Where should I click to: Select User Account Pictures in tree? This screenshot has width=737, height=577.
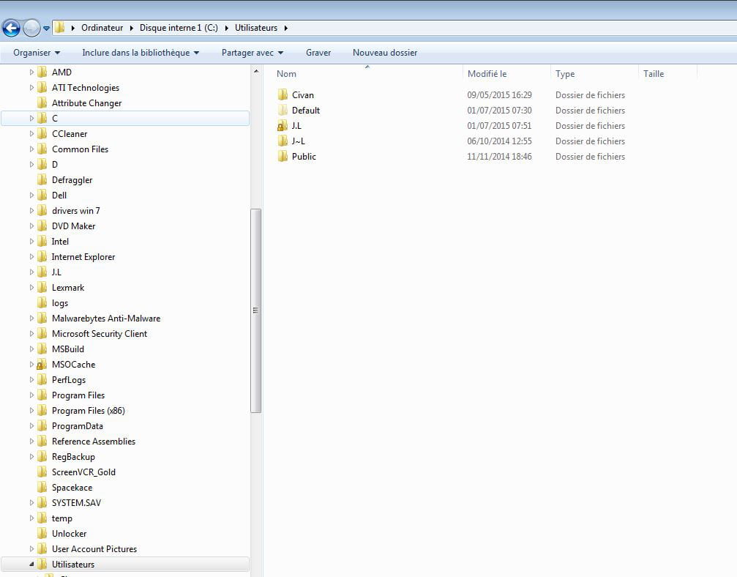pyautogui.click(x=94, y=548)
